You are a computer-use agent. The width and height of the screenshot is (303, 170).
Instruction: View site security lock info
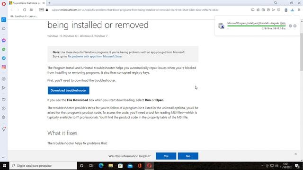(47, 10)
